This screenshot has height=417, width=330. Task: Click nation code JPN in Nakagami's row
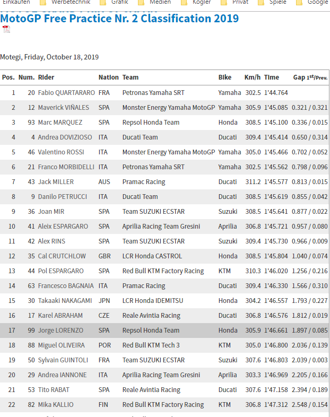104,301
